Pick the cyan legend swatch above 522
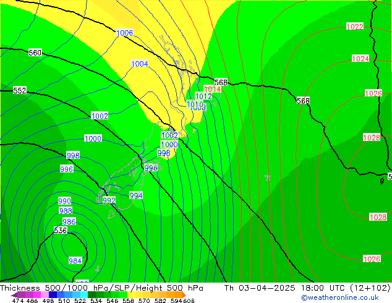The width and height of the screenshot is (392, 303). (x=84, y=294)
